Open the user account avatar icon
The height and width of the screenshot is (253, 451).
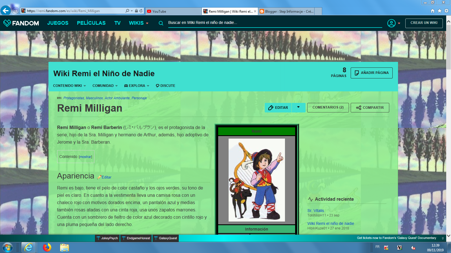(x=391, y=23)
